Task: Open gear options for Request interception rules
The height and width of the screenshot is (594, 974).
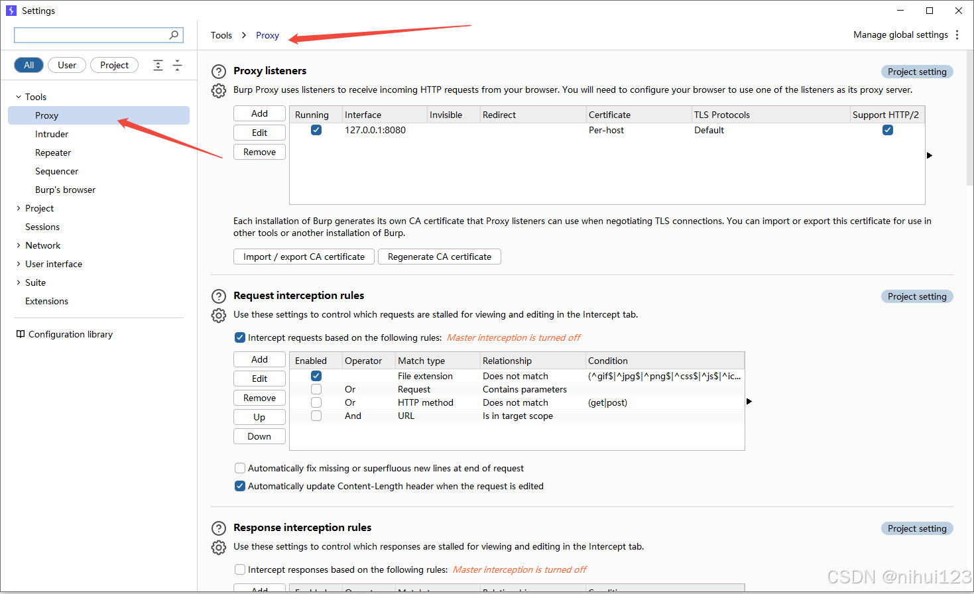Action: tap(219, 316)
